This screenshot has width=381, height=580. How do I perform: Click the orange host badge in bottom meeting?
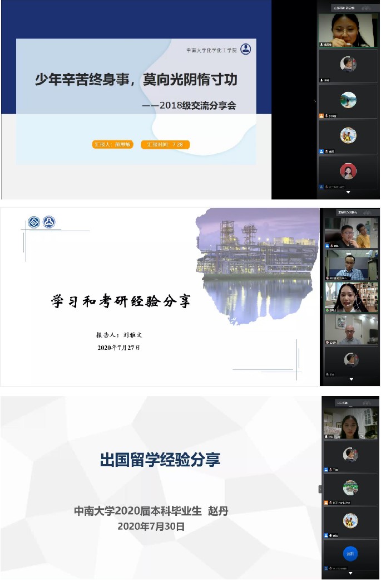(x=327, y=503)
